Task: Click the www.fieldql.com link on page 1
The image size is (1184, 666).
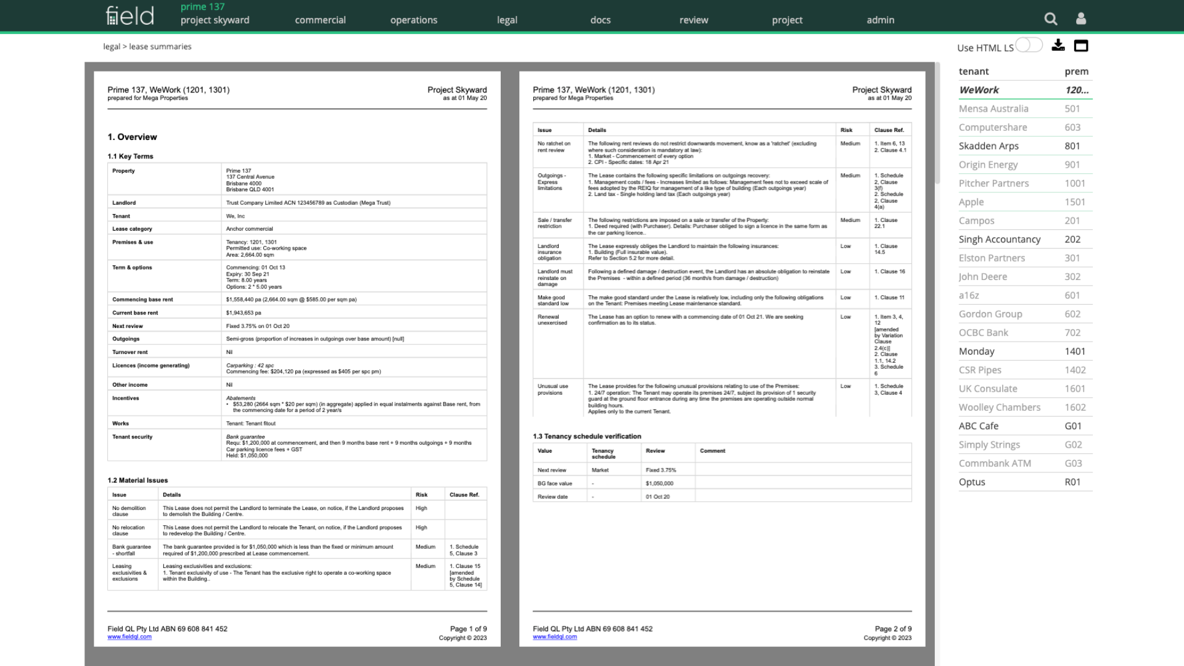Action: pyautogui.click(x=129, y=637)
